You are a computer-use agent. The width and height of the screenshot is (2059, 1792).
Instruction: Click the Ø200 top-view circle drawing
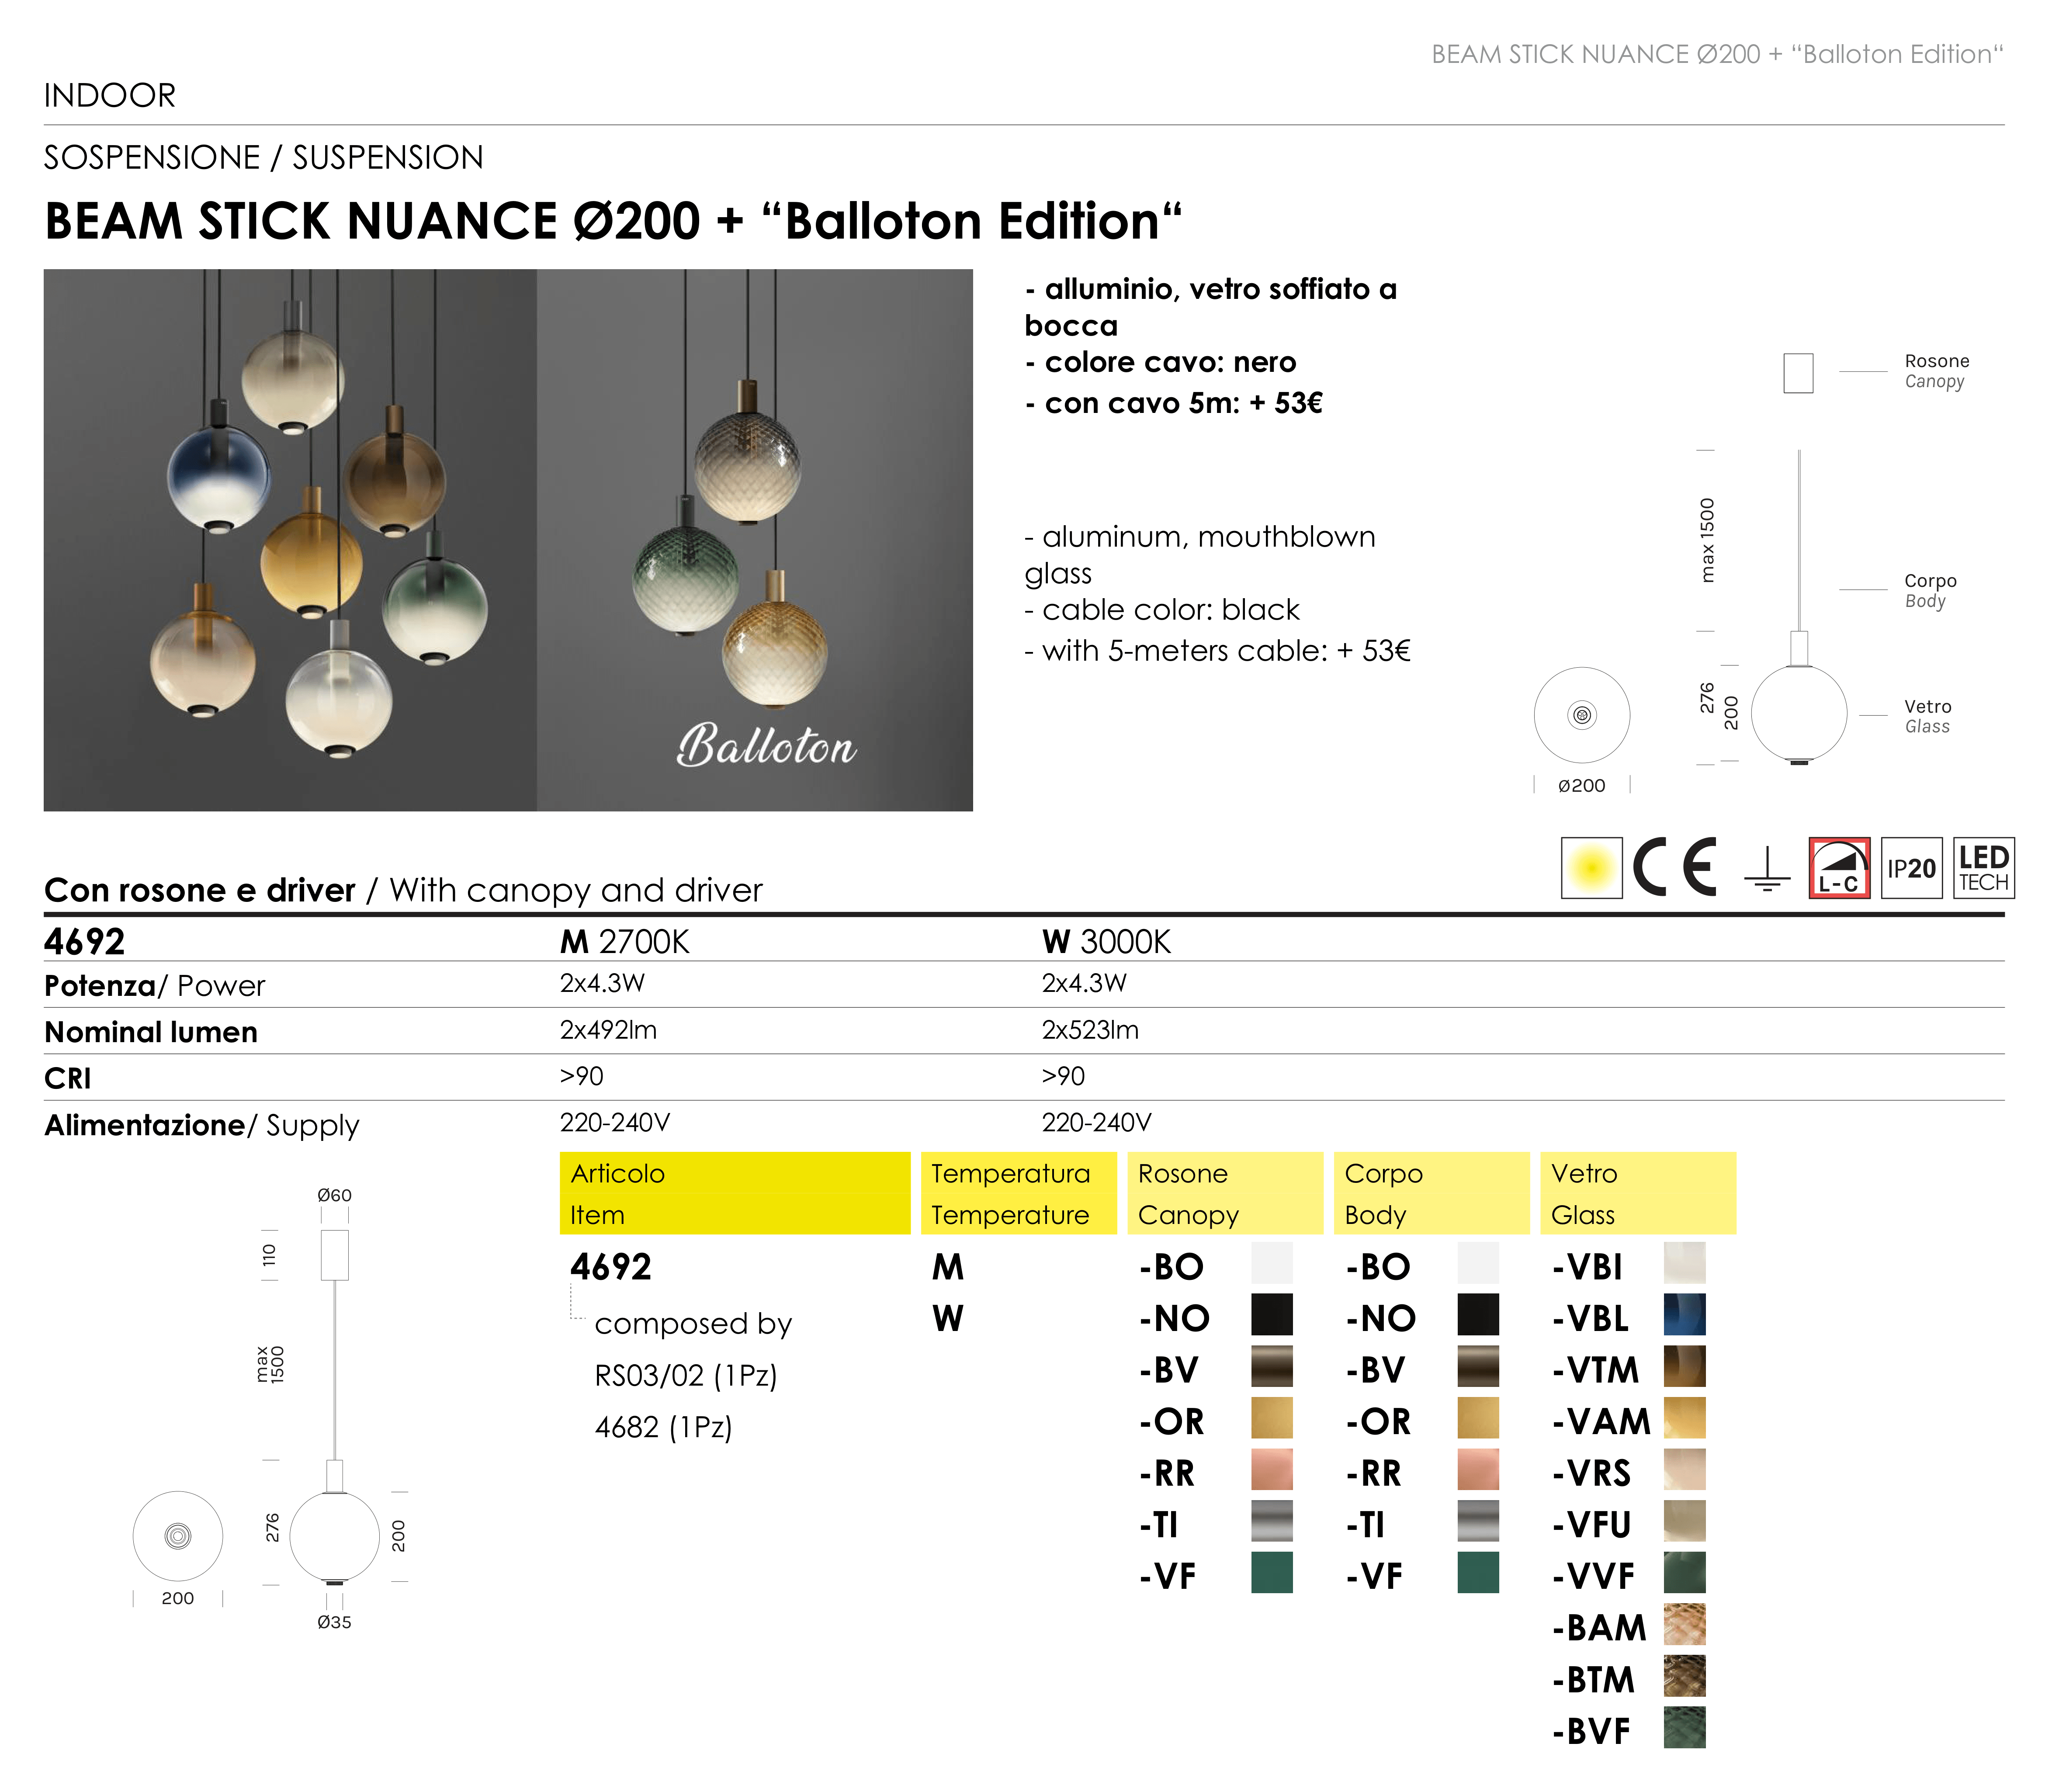(1582, 715)
